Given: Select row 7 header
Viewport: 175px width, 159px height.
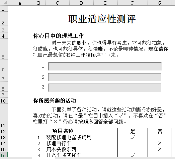Looking at the screenshot, I should [x=4, y=77].
